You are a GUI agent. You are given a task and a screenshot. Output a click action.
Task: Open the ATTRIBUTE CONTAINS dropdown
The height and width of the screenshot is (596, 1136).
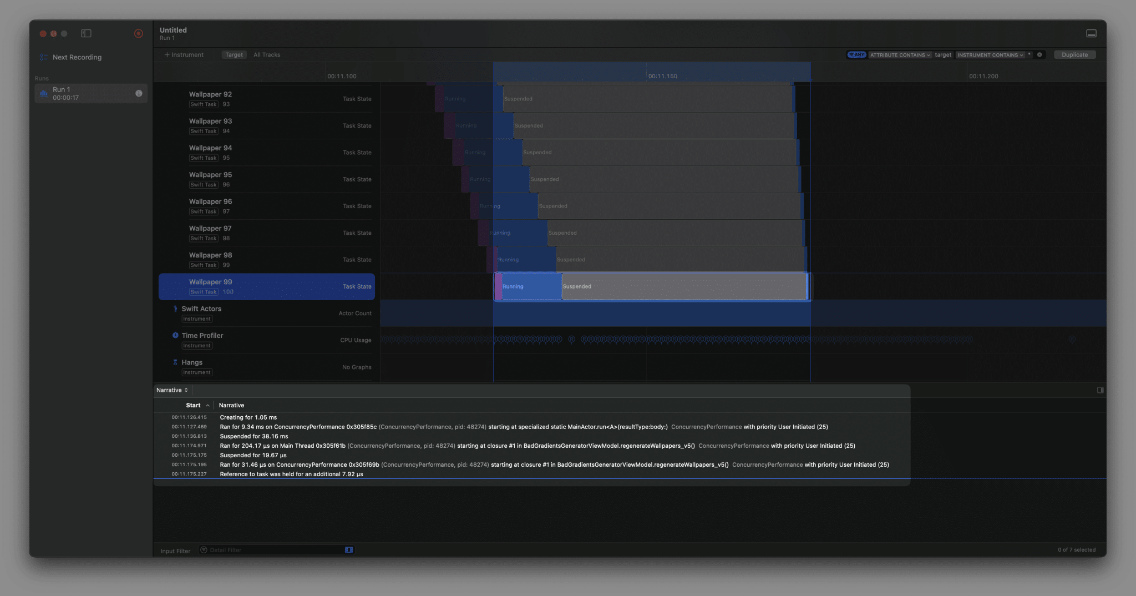[900, 55]
